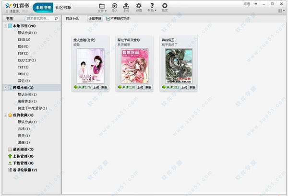288x196 pixels.
Task: Select EPUB (2) category
Action: [24, 40]
